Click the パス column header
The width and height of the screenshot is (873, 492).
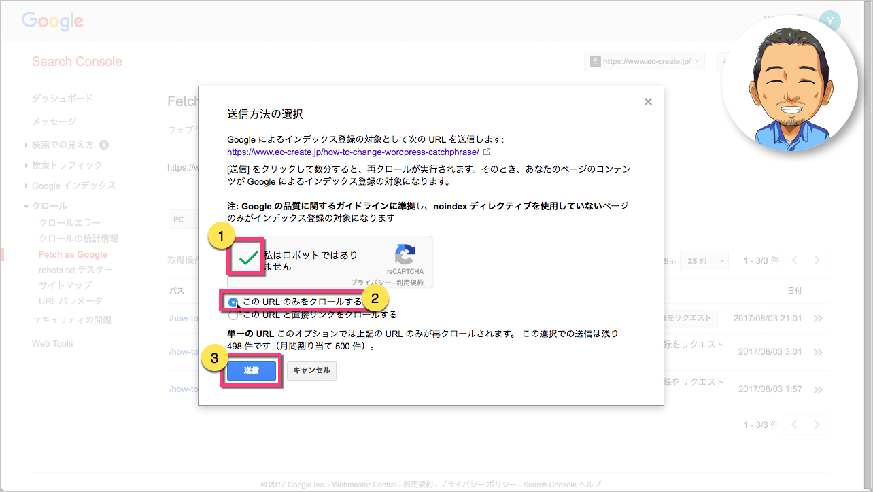[176, 290]
